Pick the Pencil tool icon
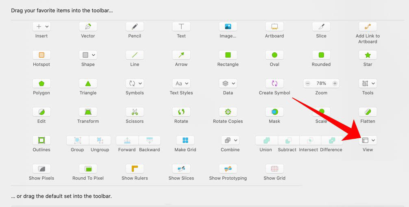The image size is (409, 207). coord(135,26)
